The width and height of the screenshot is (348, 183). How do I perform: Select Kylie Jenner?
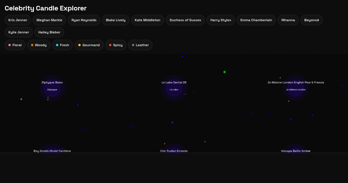pos(19,32)
